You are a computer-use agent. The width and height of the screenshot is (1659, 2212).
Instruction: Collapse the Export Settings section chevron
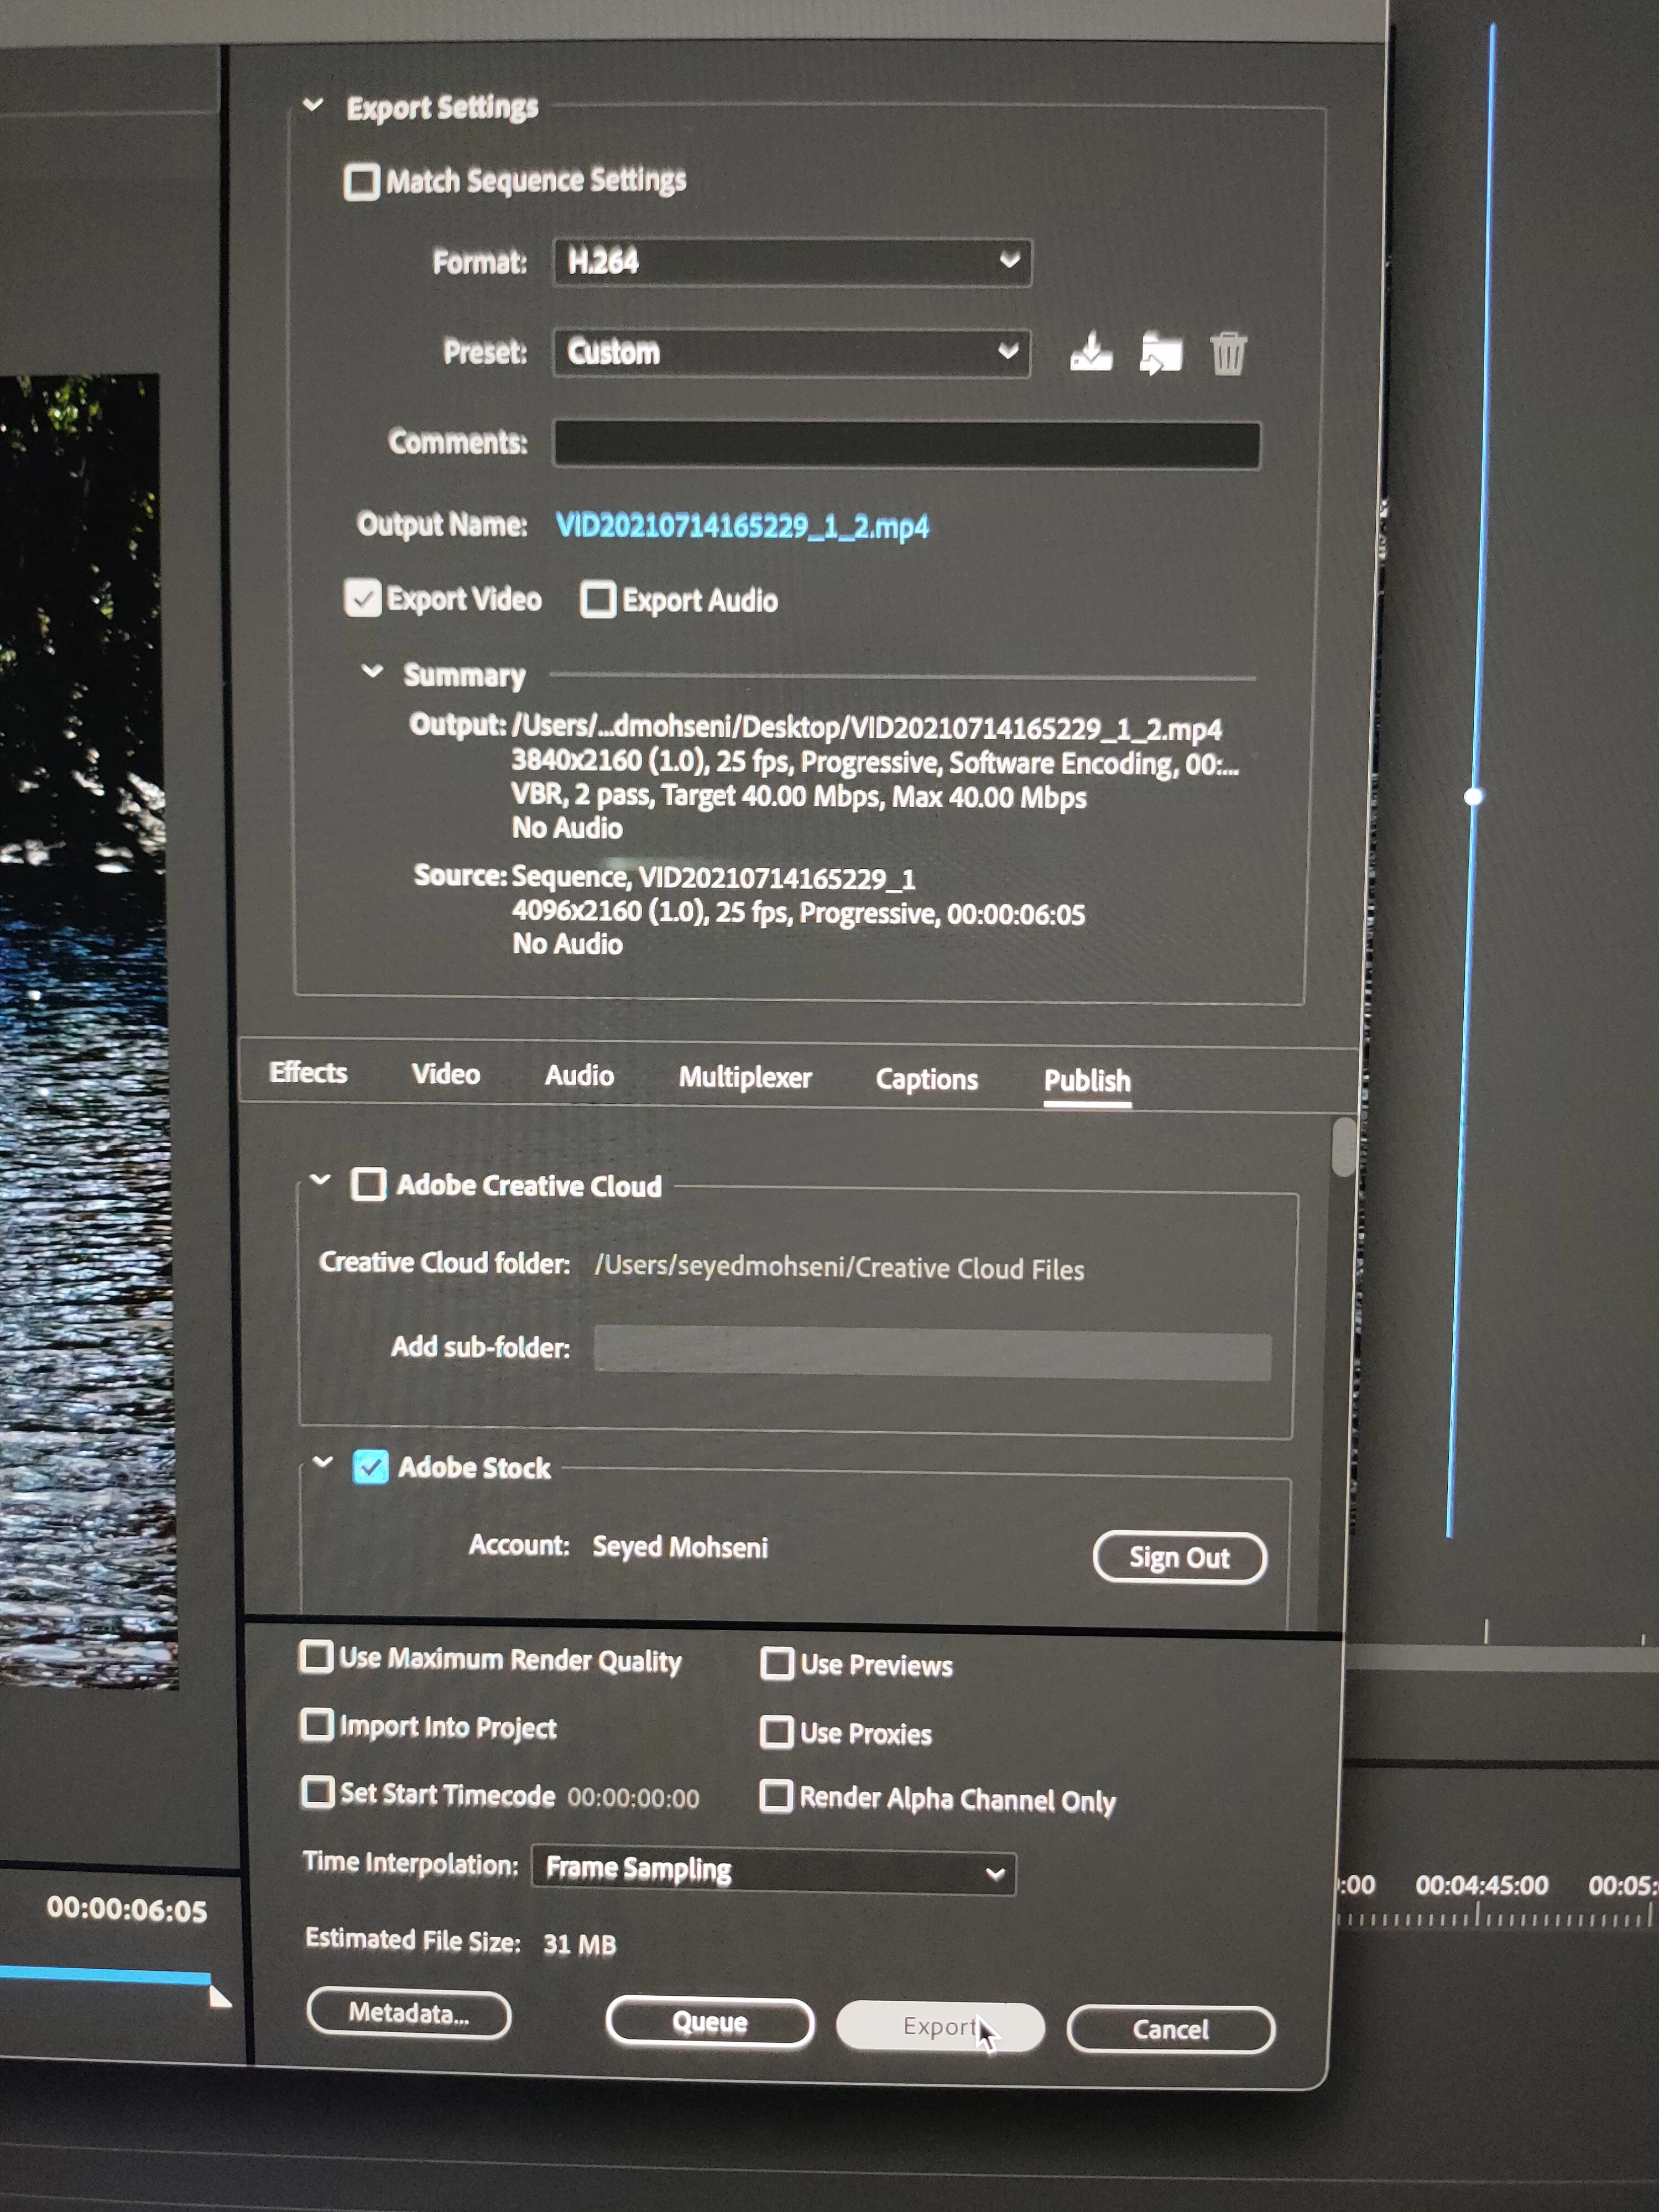(x=313, y=104)
